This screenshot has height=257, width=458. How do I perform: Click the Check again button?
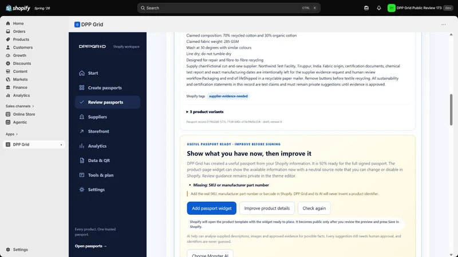(x=314, y=208)
